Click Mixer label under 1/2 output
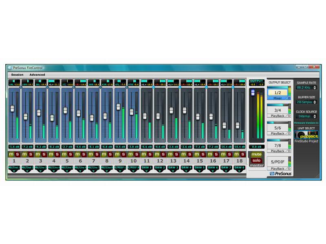Screen dimensions: 326x244 coord(278,98)
